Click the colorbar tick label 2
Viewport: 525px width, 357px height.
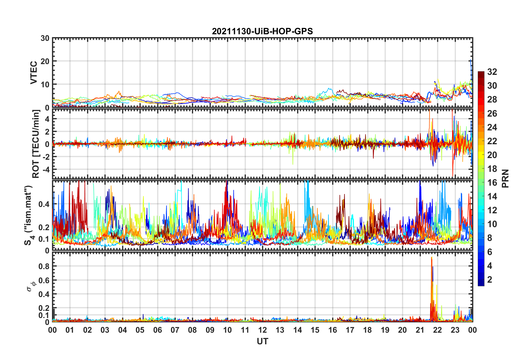point(490,279)
